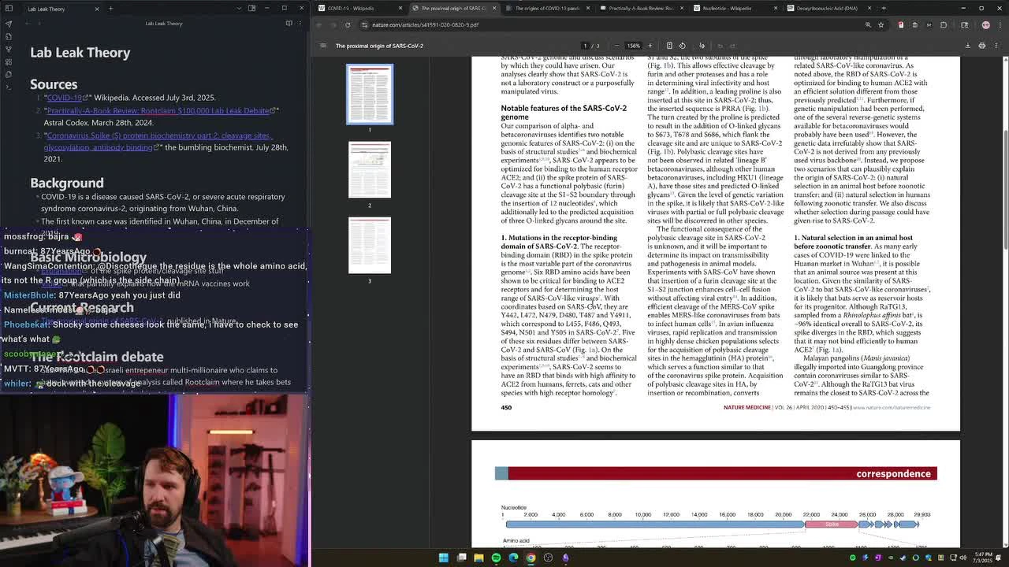Toggle Obsidian left sidebar

pyautogui.click(x=9, y=9)
